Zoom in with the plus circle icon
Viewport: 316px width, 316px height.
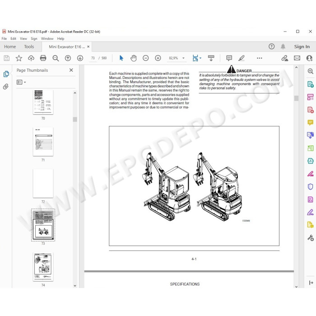[x=158, y=58]
